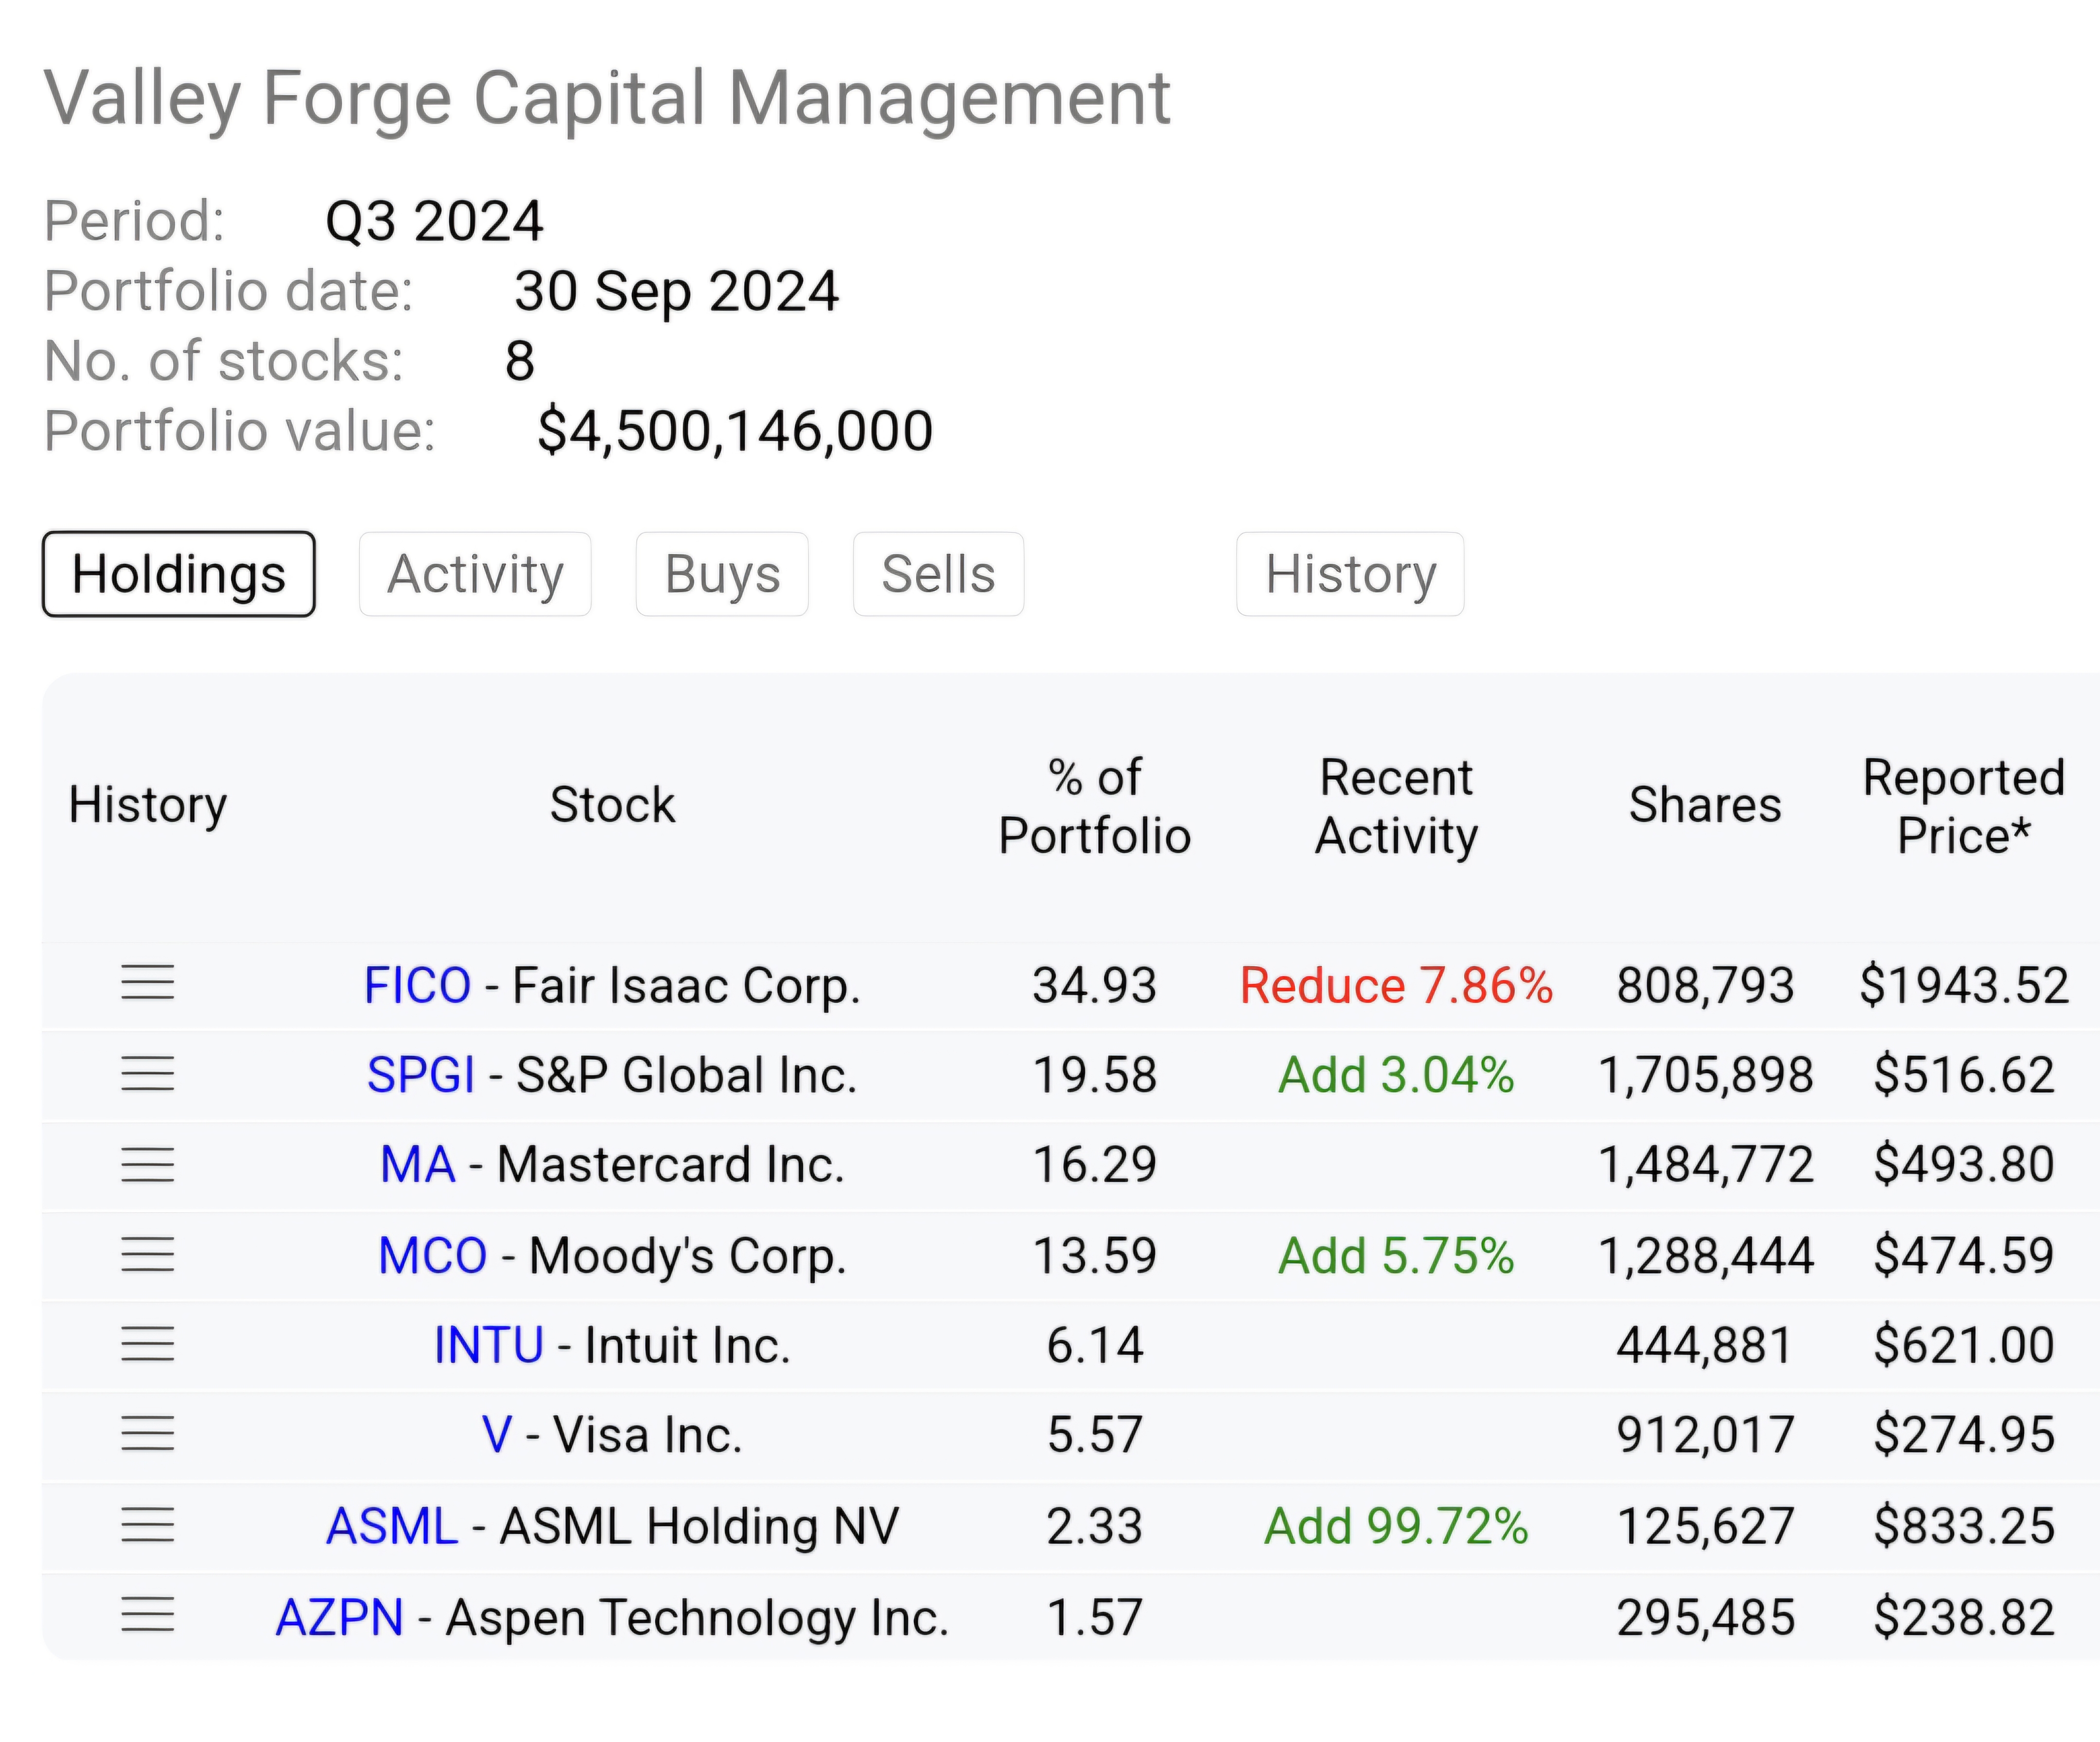Open the SPGI ticker link
The height and width of the screenshot is (1742, 2100).
point(420,1075)
